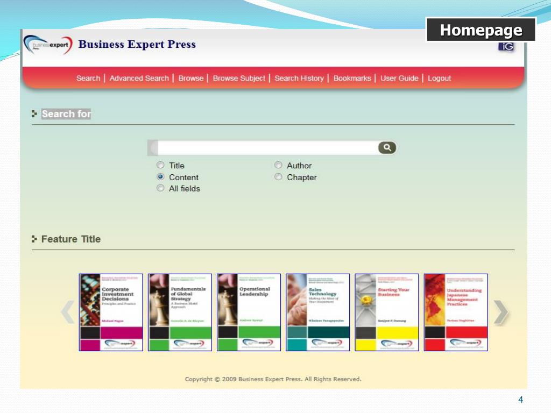
Task: Open Bookmarks from navigation bar
Action: 352,79
